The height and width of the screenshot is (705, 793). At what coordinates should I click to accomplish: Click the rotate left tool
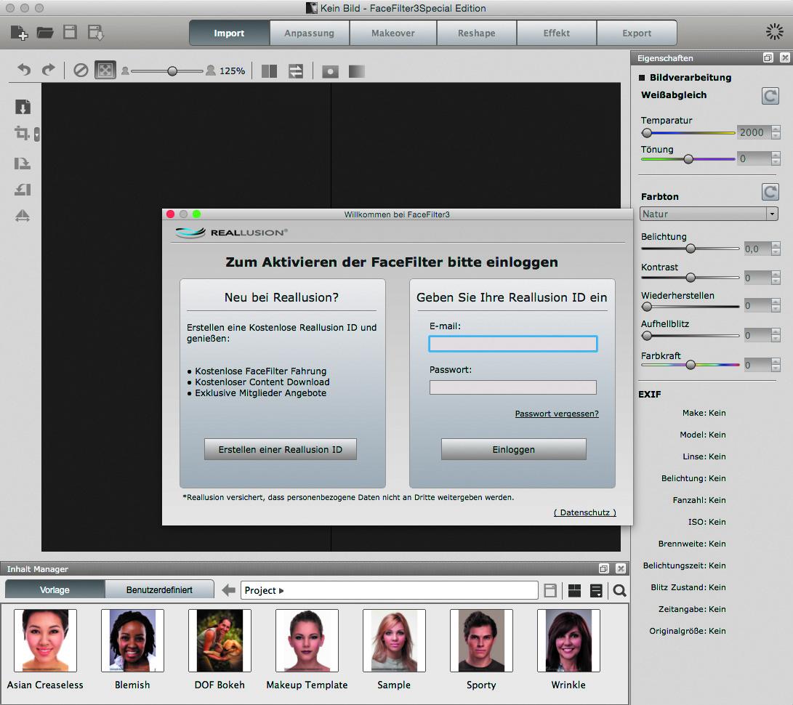23,189
